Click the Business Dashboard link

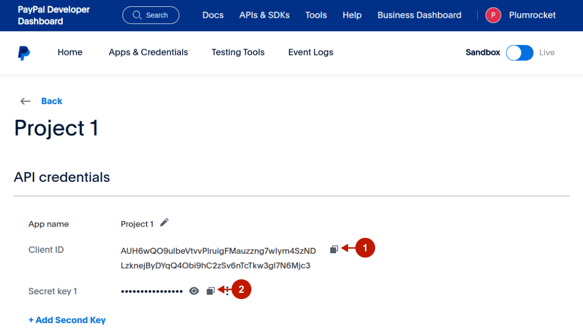coord(419,15)
